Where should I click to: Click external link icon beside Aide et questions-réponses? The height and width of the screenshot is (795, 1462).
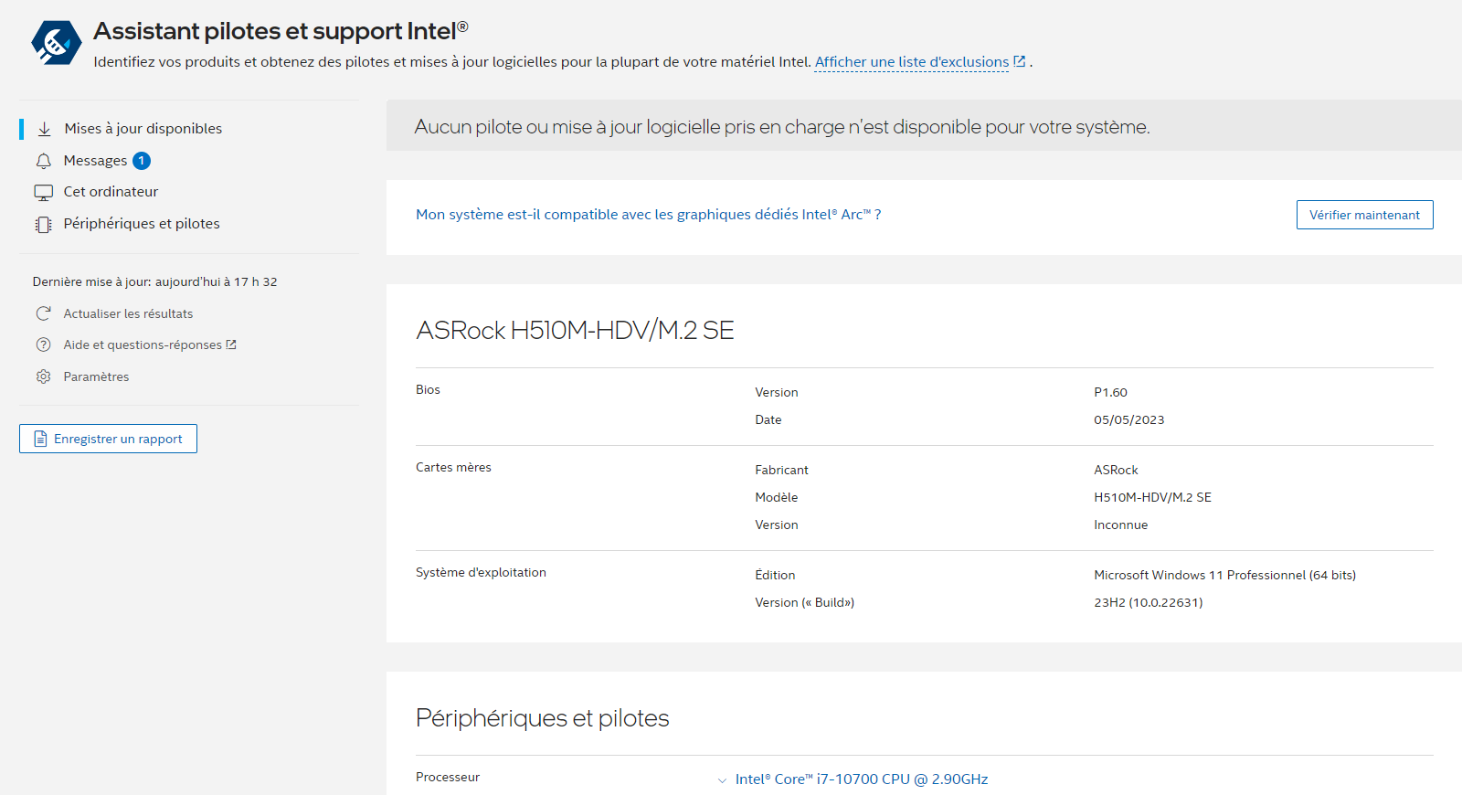(x=231, y=344)
